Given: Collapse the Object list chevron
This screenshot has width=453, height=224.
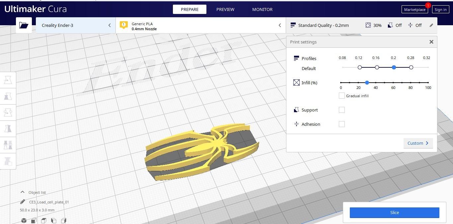Looking at the screenshot, I should click(23, 192).
